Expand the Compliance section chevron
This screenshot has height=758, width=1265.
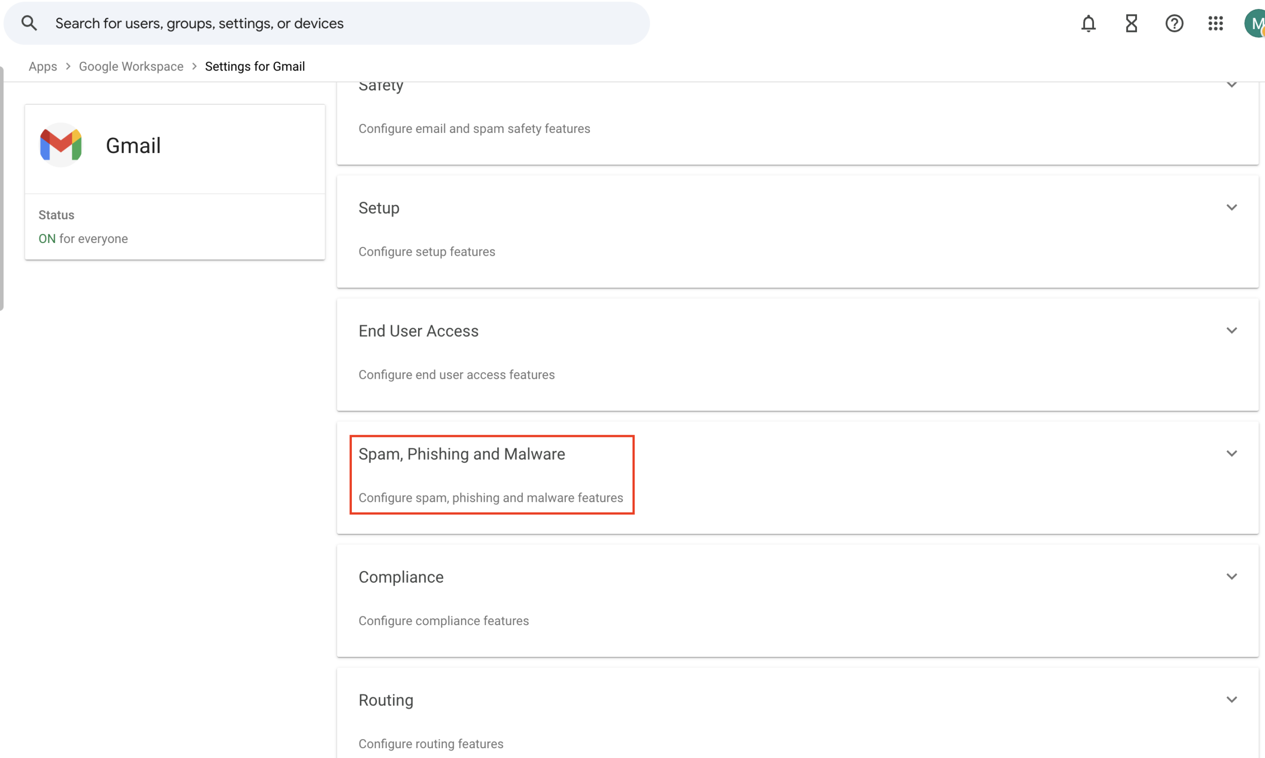click(1231, 577)
